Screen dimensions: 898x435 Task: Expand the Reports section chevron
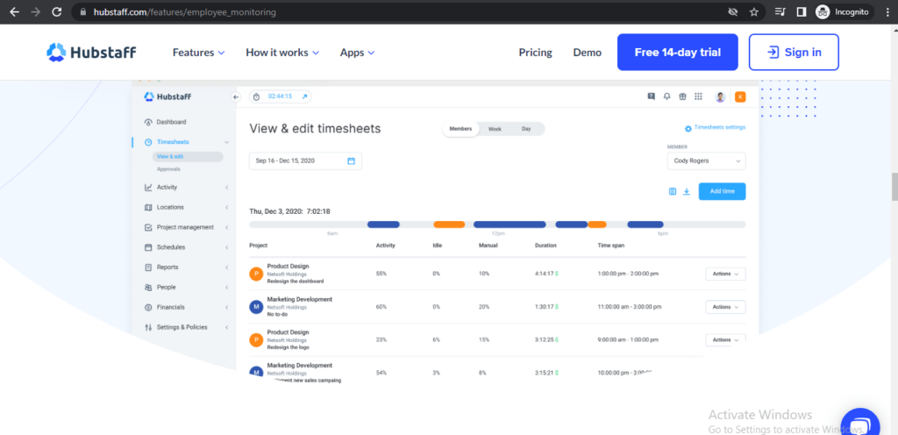pyautogui.click(x=227, y=267)
